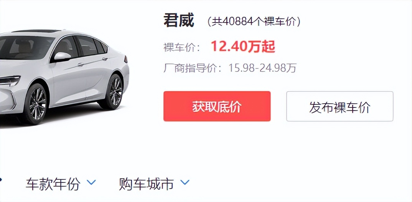Click the car's side mirror
This screenshot has width=412, height=202.
(62, 57)
